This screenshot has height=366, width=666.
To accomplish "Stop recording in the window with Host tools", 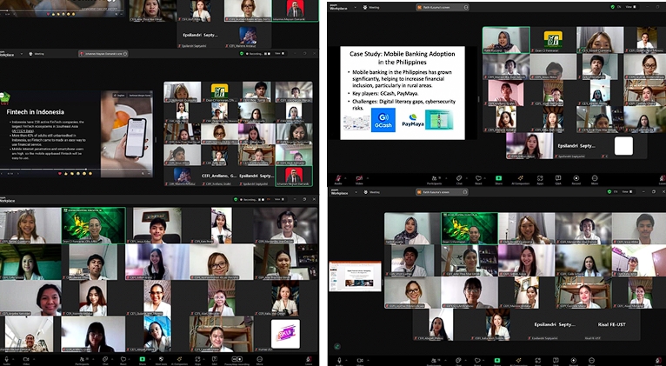I will 240,359.
